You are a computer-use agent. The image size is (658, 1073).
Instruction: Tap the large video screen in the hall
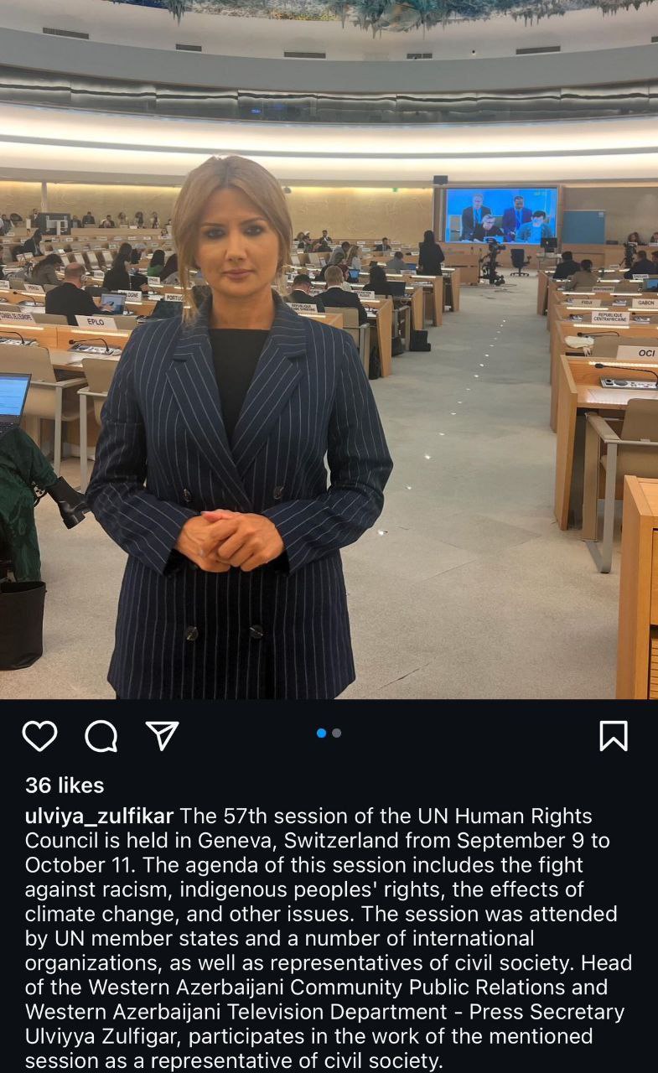pyautogui.click(x=501, y=216)
